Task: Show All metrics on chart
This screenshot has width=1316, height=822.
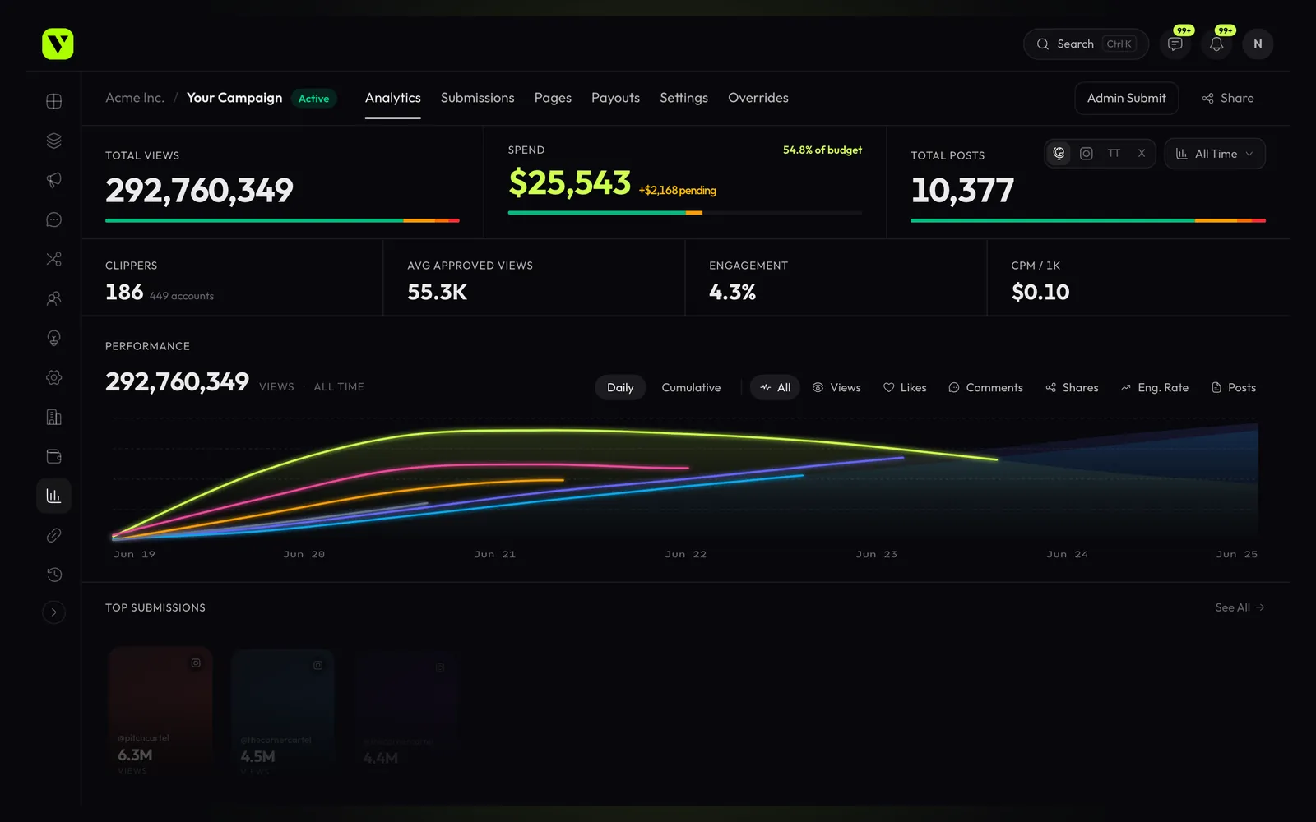Action: click(x=775, y=387)
